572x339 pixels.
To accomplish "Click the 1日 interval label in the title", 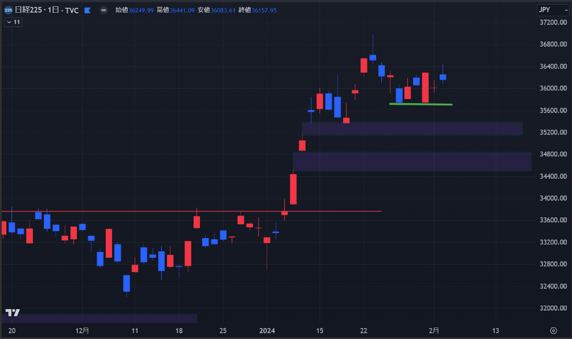I will tap(55, 11).
